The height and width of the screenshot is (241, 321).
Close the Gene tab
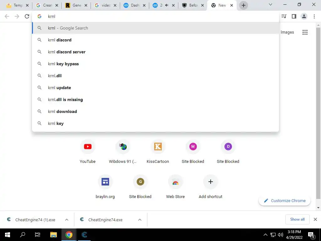pos(86,6)
